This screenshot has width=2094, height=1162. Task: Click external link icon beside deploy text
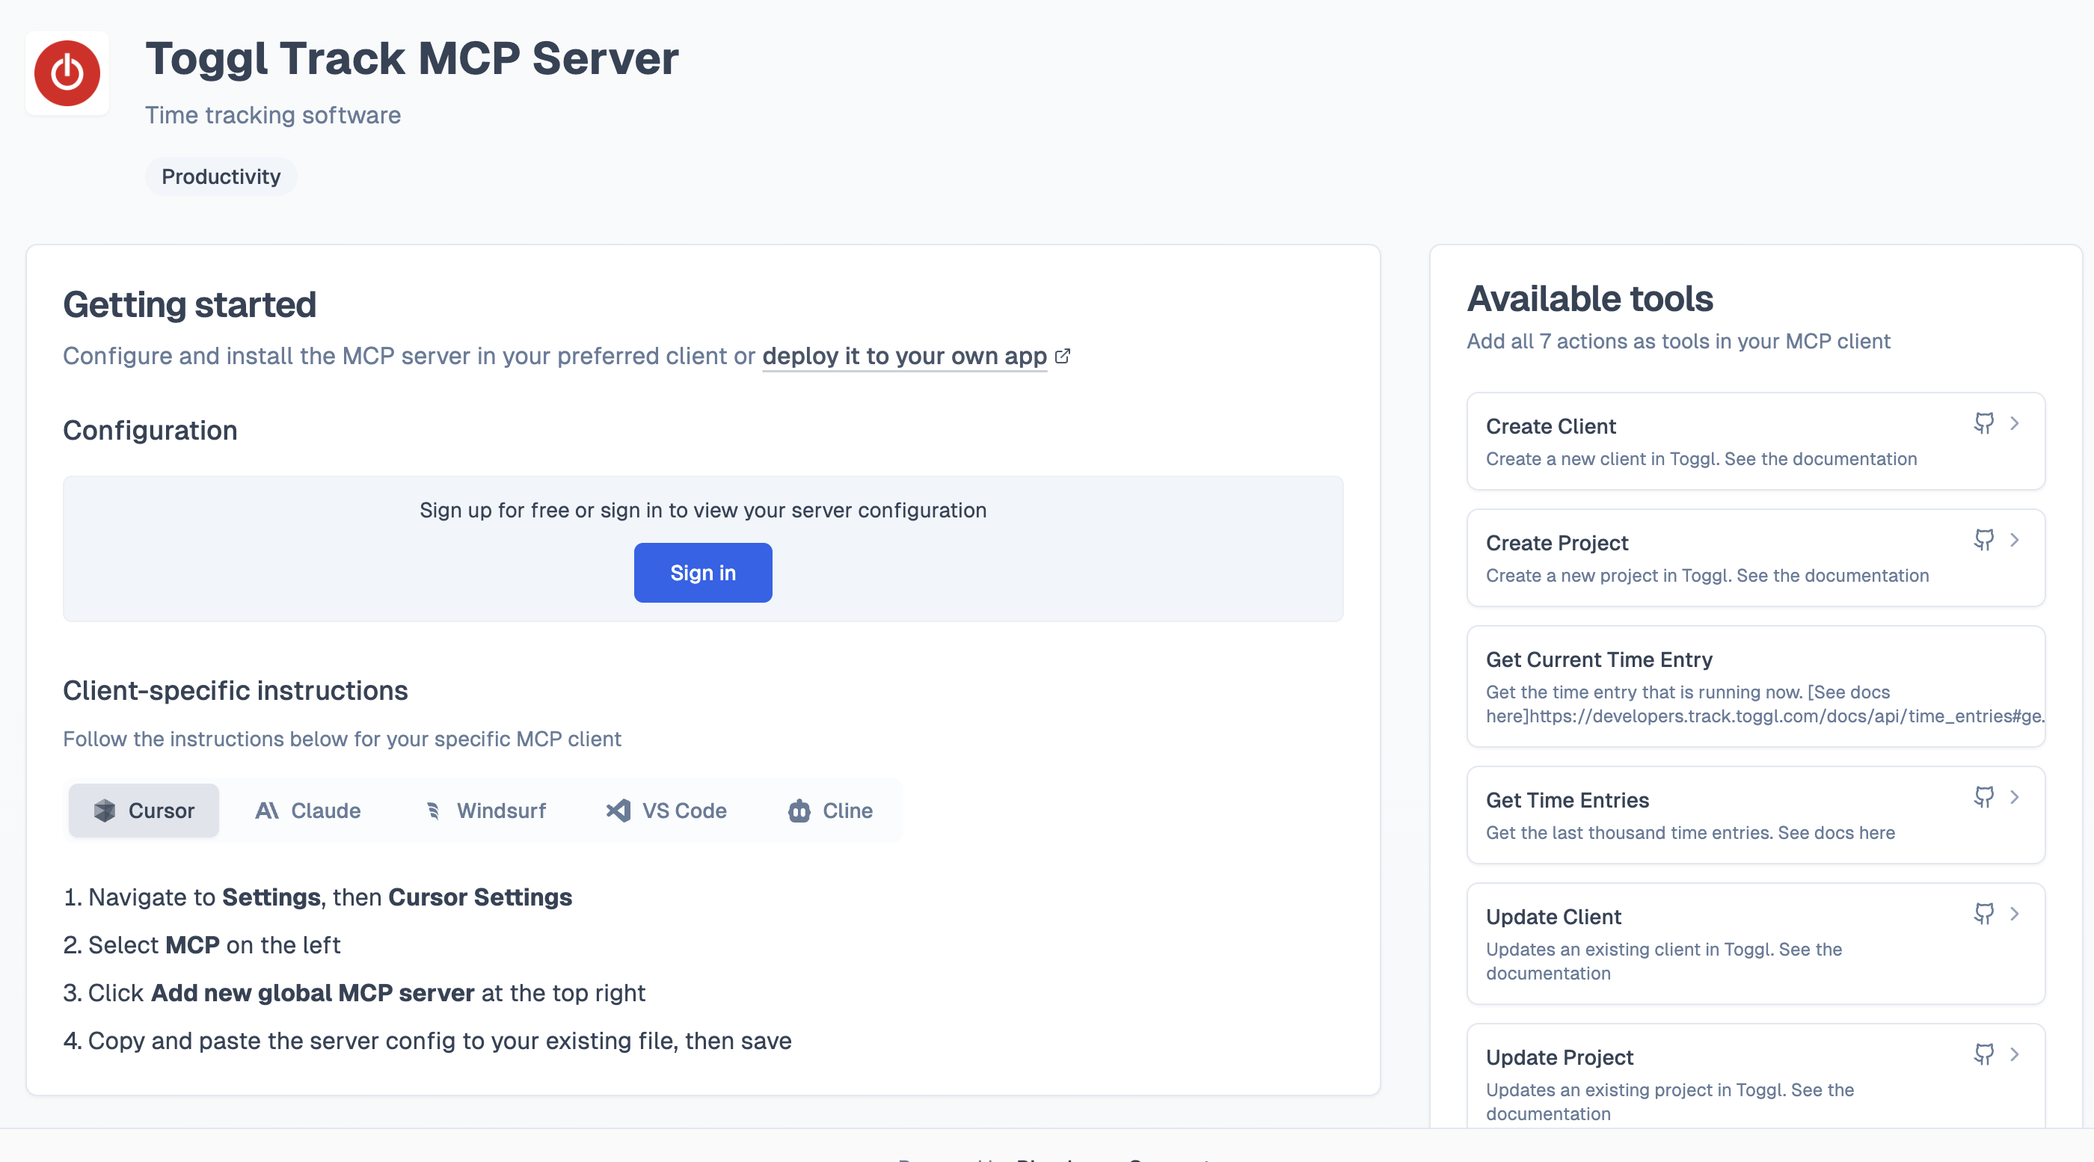point(1063,356)
